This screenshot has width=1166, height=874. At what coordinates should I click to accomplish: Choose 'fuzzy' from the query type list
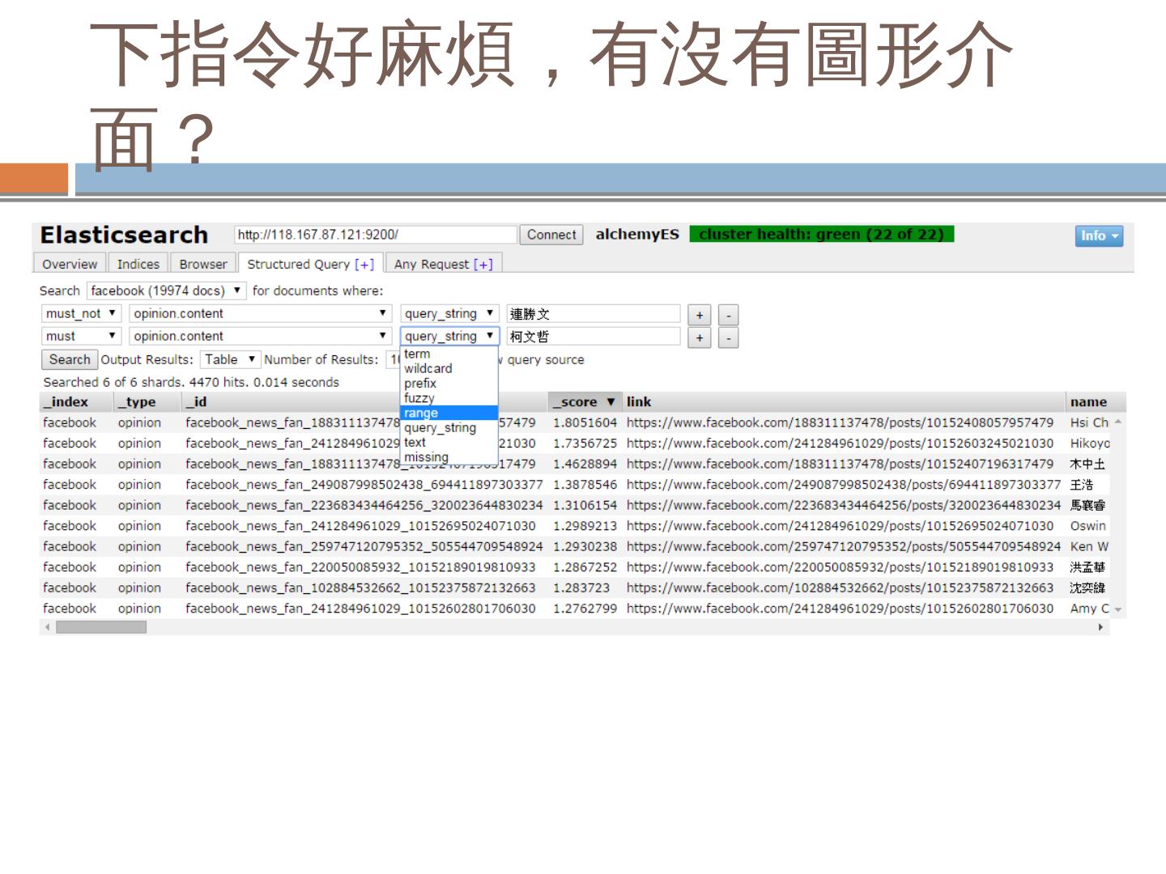coord(449,398)
